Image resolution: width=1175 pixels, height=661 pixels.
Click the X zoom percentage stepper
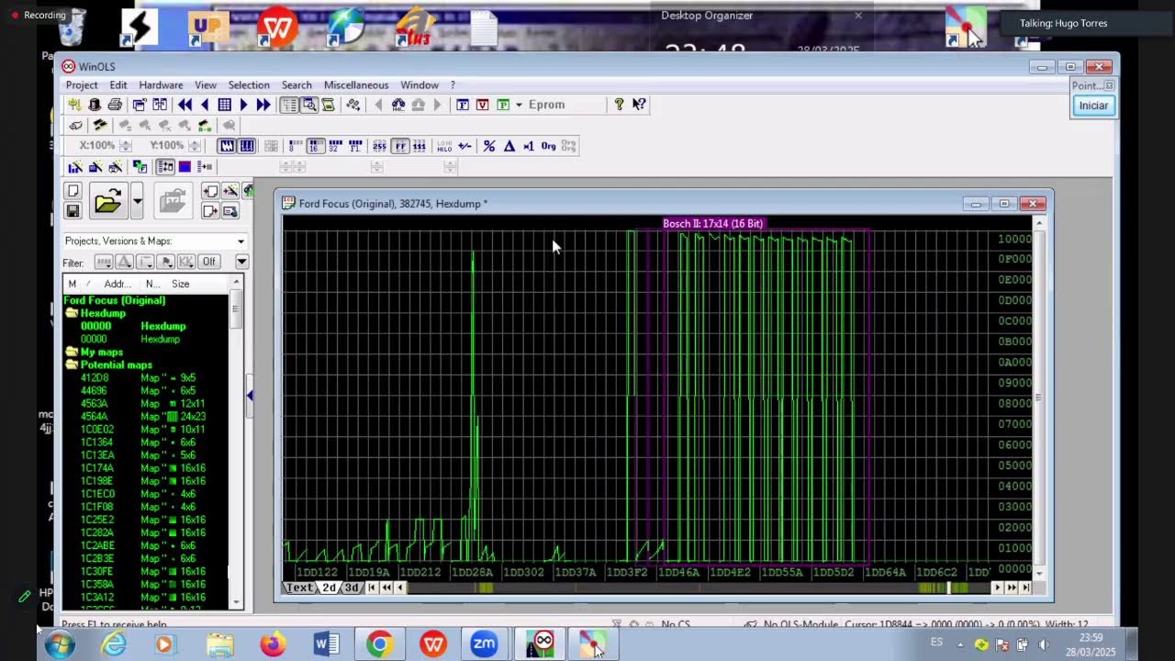click(x=126, y=146)
